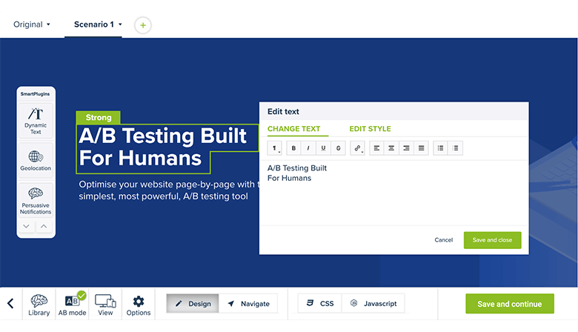Toggle italic formatting
This screenshot has height=332, width=578.
click(308, 148)
